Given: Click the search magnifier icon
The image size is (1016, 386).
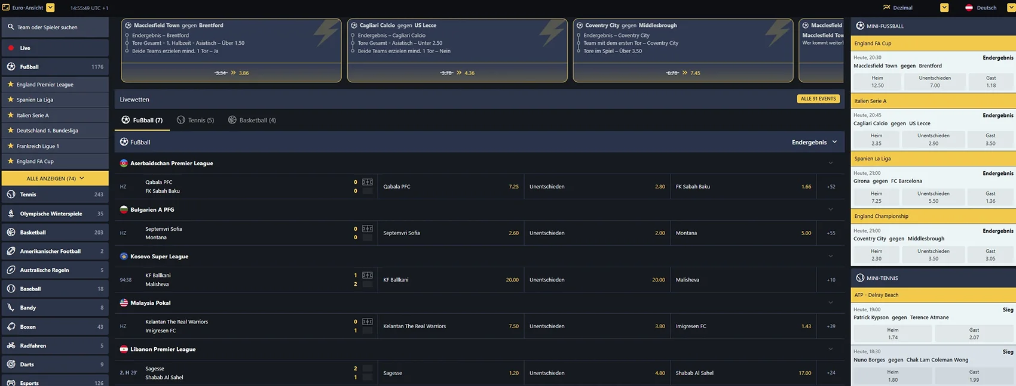Looking at the screenshot, I should (11, 27).
